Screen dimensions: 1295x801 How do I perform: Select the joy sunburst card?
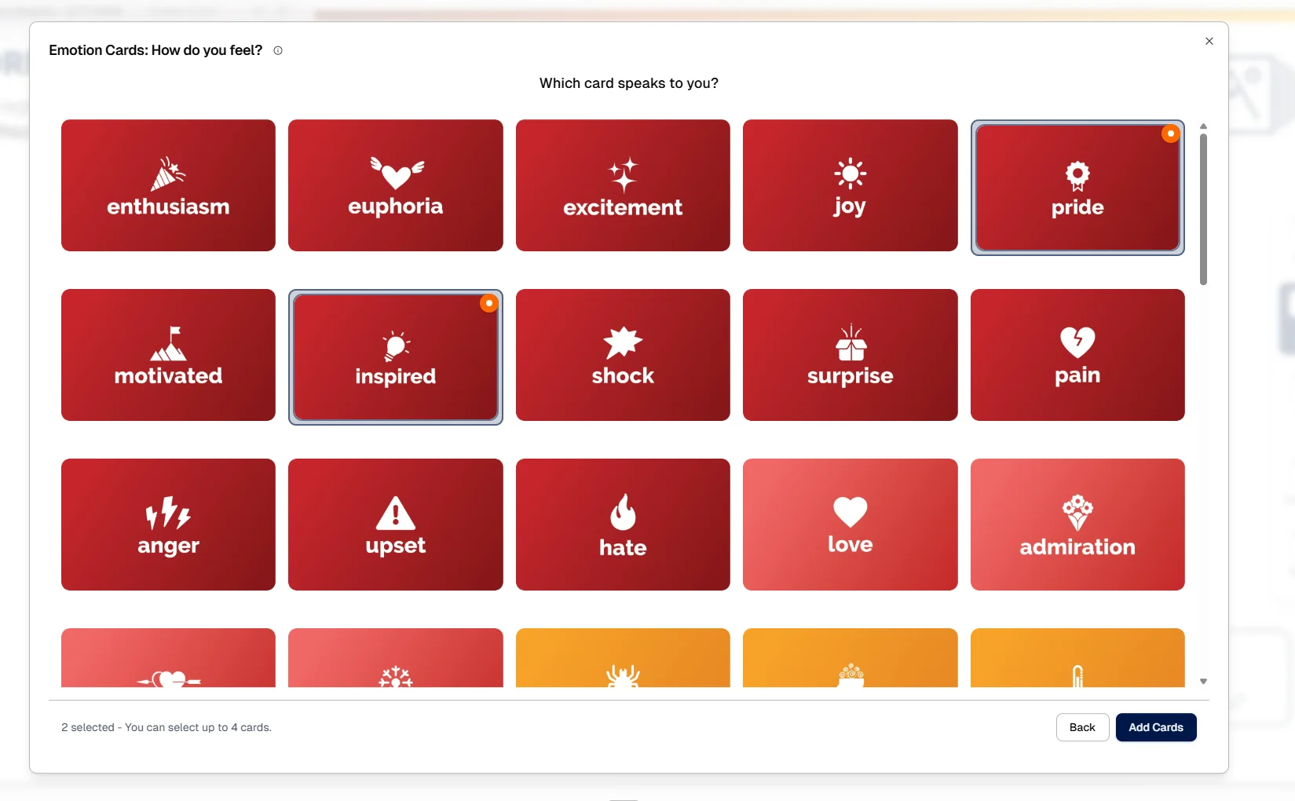pyautogui.click(x=850, y=185)
